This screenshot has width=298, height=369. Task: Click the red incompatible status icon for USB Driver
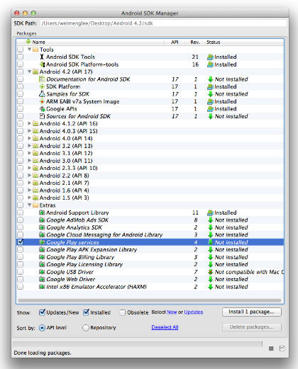click(210, 272)
